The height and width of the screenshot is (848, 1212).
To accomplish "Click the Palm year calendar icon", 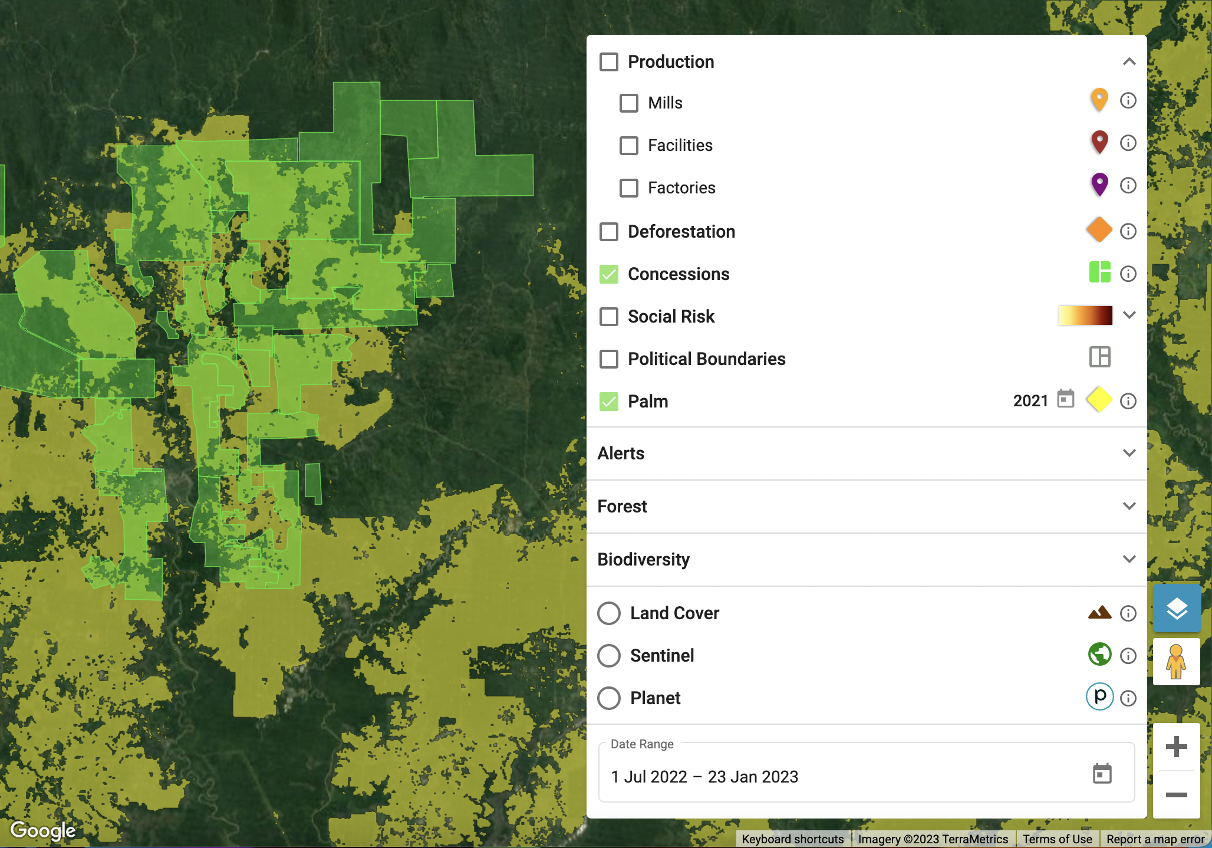I will tap(1065, 399).
